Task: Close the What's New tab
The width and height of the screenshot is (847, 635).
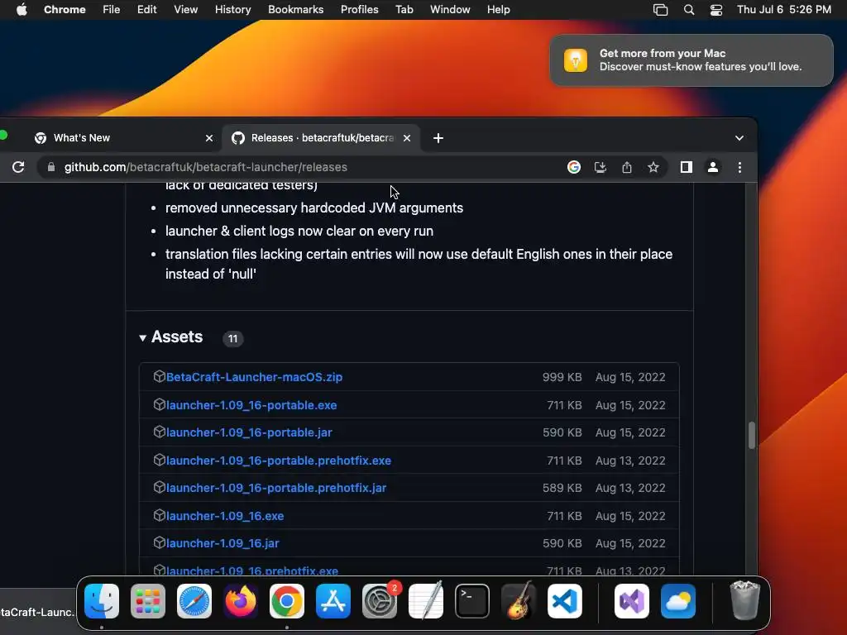Action: (x=209, y=138)
